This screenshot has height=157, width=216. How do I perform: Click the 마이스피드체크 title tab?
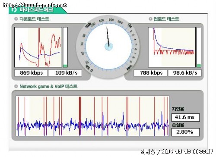pyautogui.click(x=38, y=10)
